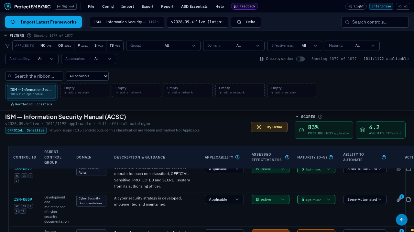414x232 pixels.
Task: Click the filter funnel icon
Action: [7, 46]
